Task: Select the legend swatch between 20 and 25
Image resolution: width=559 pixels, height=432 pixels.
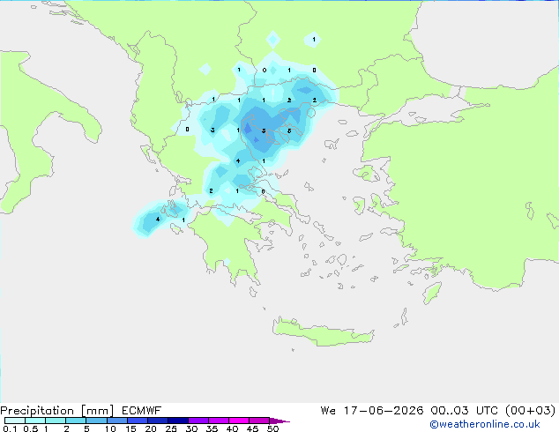Action: (157, 421)
